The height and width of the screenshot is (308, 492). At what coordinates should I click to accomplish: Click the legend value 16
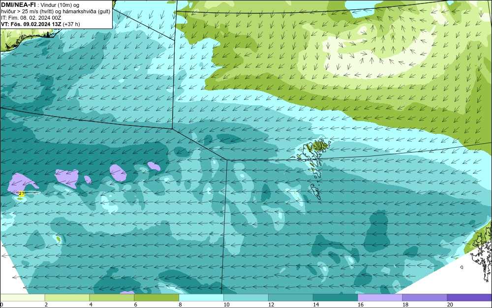click(x=361, y=305)
